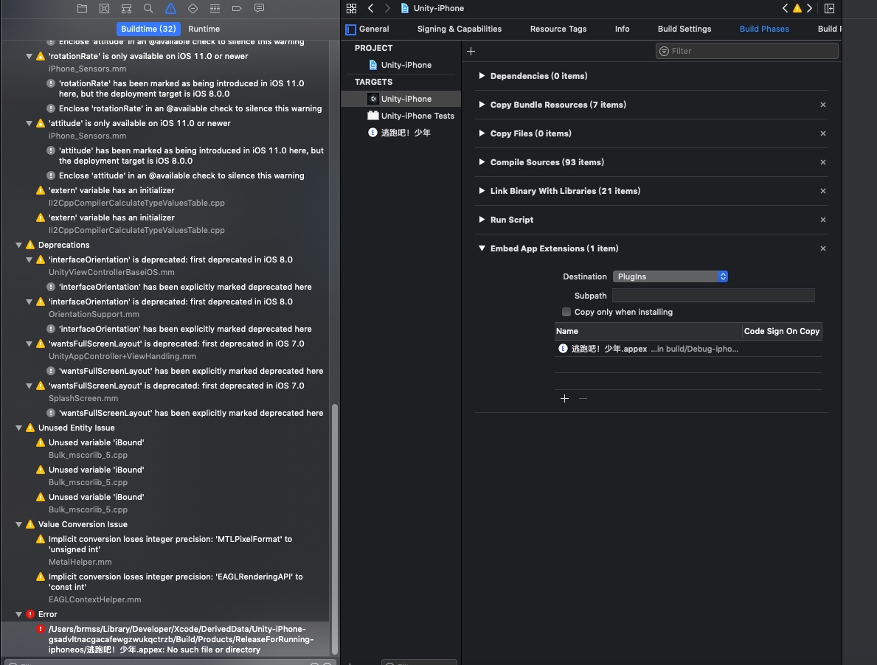Open the related items grid icon
Screen dimensions: 877x665
(351, 9)
